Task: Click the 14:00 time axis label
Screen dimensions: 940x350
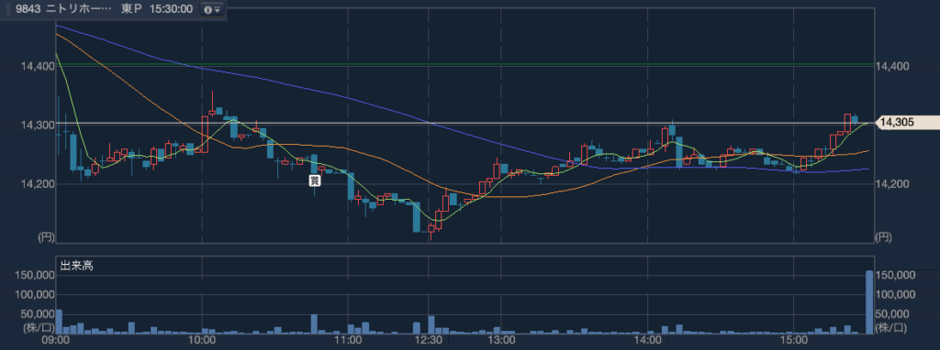Action: click(x=647, y=341)
